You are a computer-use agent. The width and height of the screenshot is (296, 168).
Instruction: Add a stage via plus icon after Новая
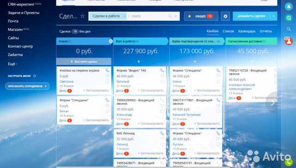111,41
